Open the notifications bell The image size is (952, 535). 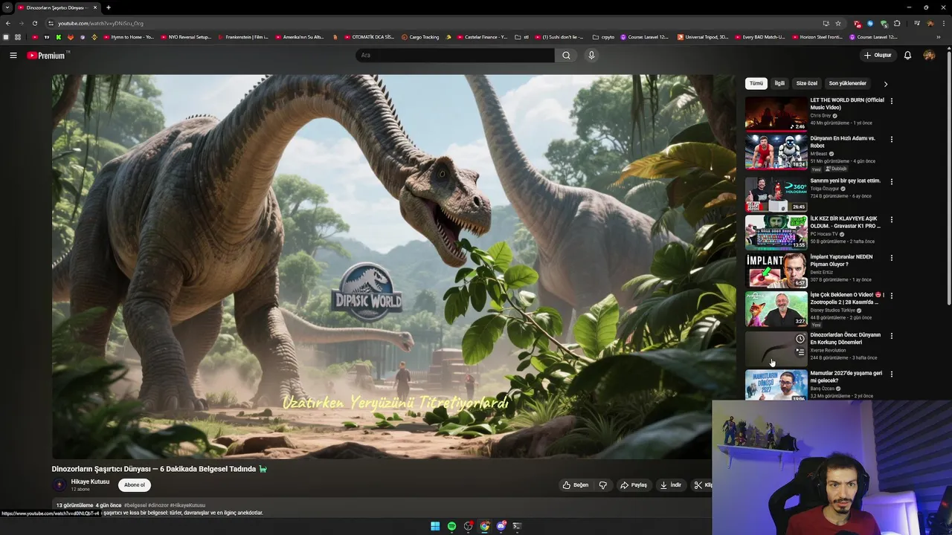[x=907, y=55]
